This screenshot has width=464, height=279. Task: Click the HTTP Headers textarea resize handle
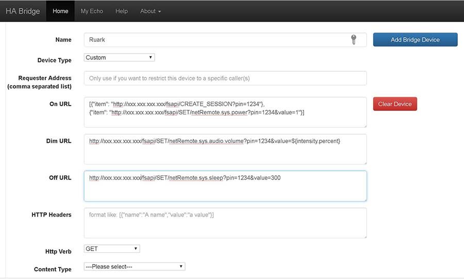(364, 236)
